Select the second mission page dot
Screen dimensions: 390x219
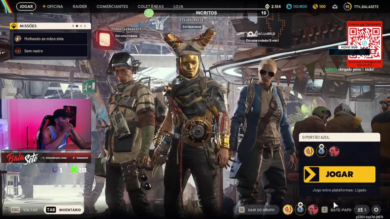[81, 26]
